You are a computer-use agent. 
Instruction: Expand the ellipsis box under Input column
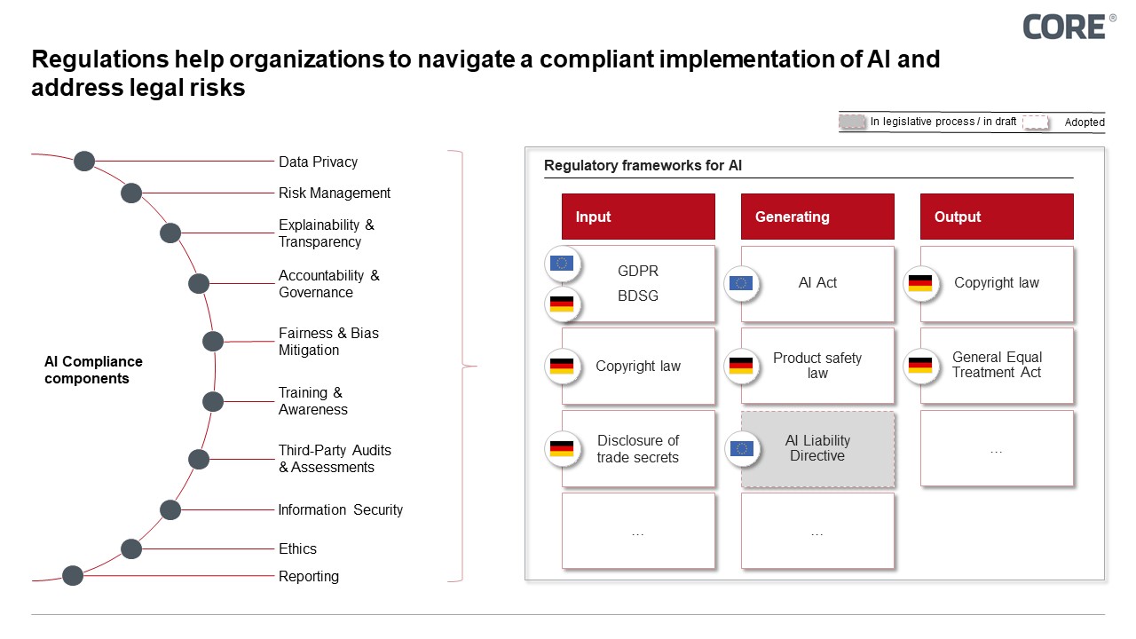coord(637,531)
